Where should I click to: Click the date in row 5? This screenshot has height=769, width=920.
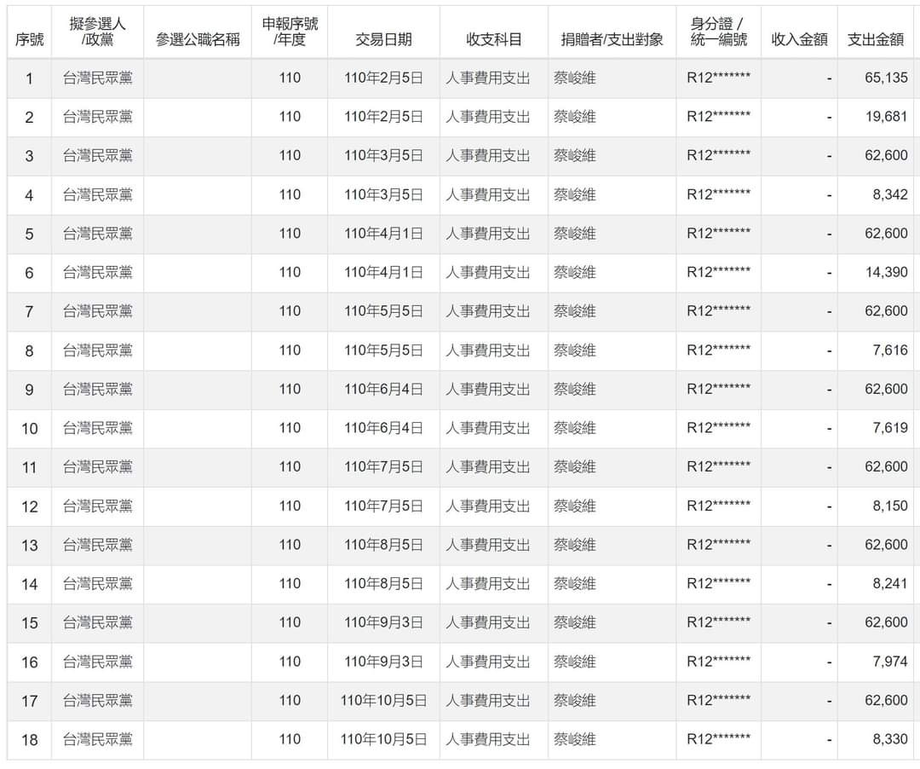pos(383,233)
